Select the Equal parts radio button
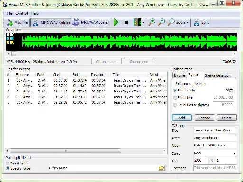 click(175, 91)
